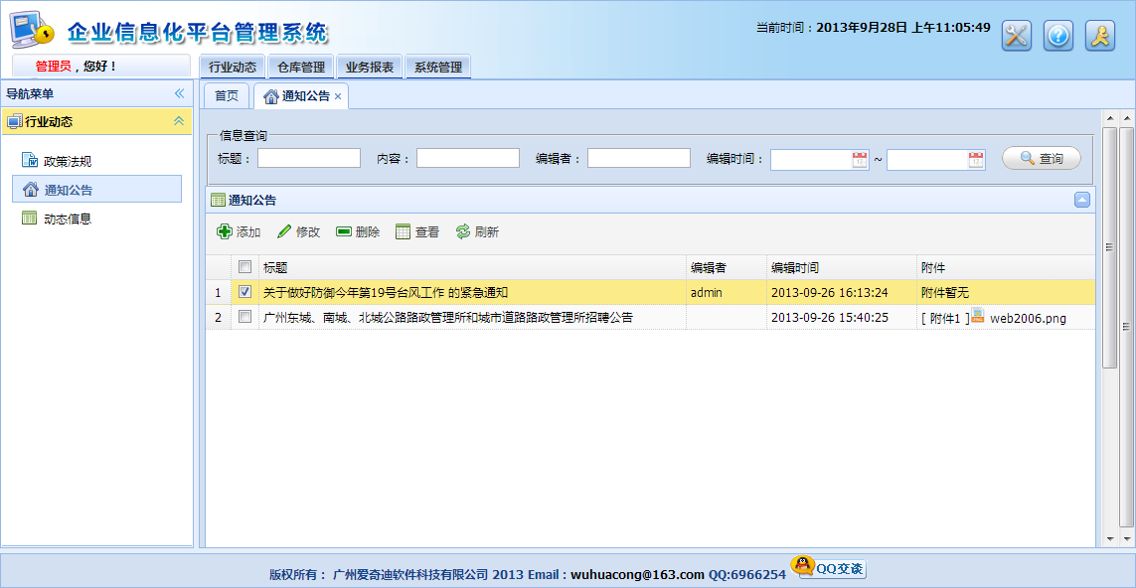Focus the 编辑者 search input field
The image size is (1136, 588).
pyautogui.click(x=639, y=158)
